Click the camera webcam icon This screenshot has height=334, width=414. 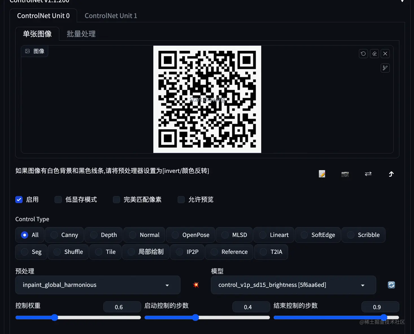click(345, 174)
